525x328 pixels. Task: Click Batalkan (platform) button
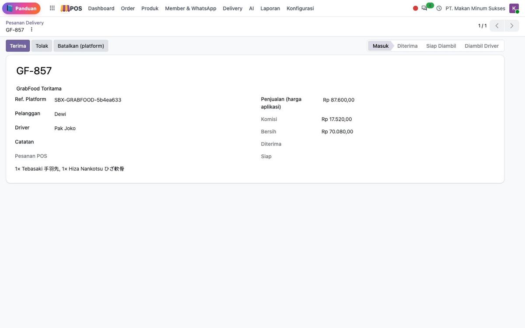pyautogui.click(x=81, y=46)
